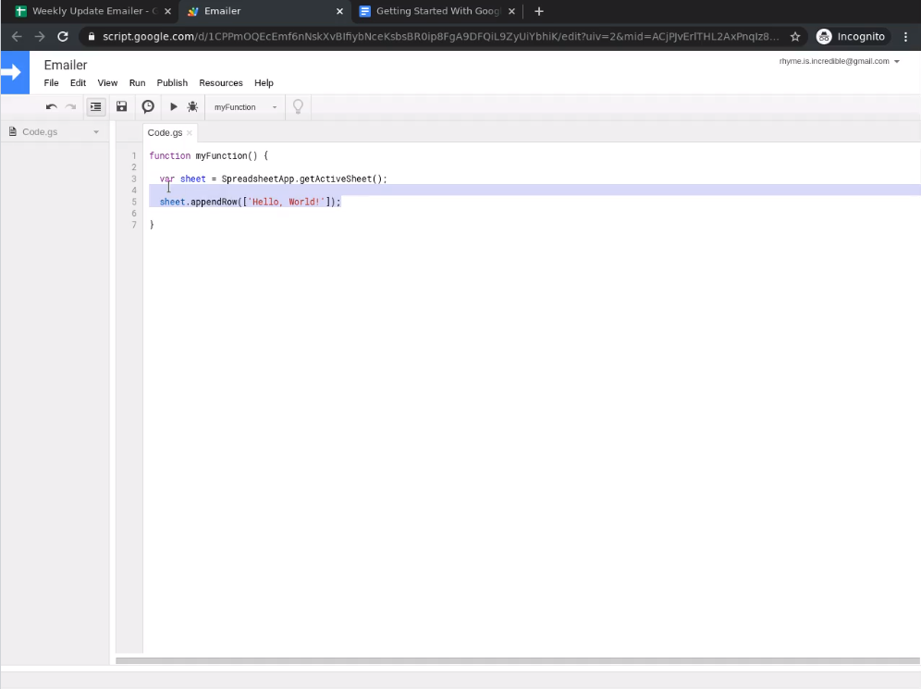Click the blue arrow Apps Script logo
Image resolution: width=921 pixels, height=689 pixels.
click(x=15, y=72)
